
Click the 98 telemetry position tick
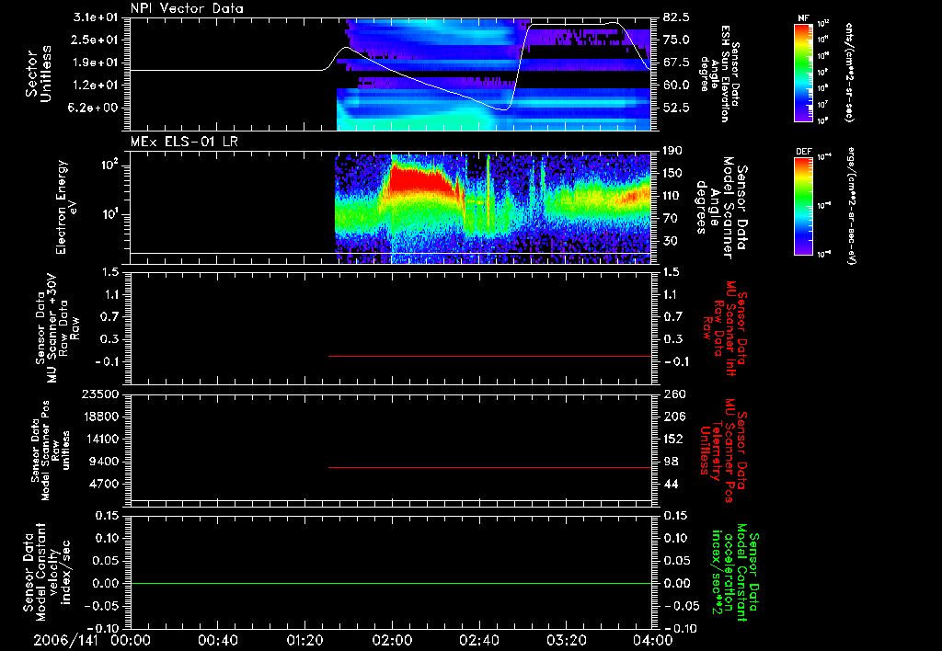[671, 462]
